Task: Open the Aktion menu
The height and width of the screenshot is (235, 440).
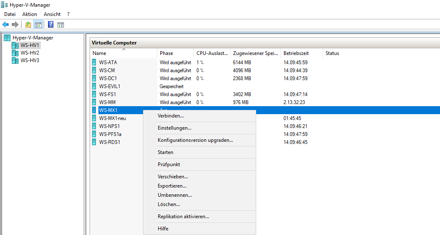Action: [29, 14]
